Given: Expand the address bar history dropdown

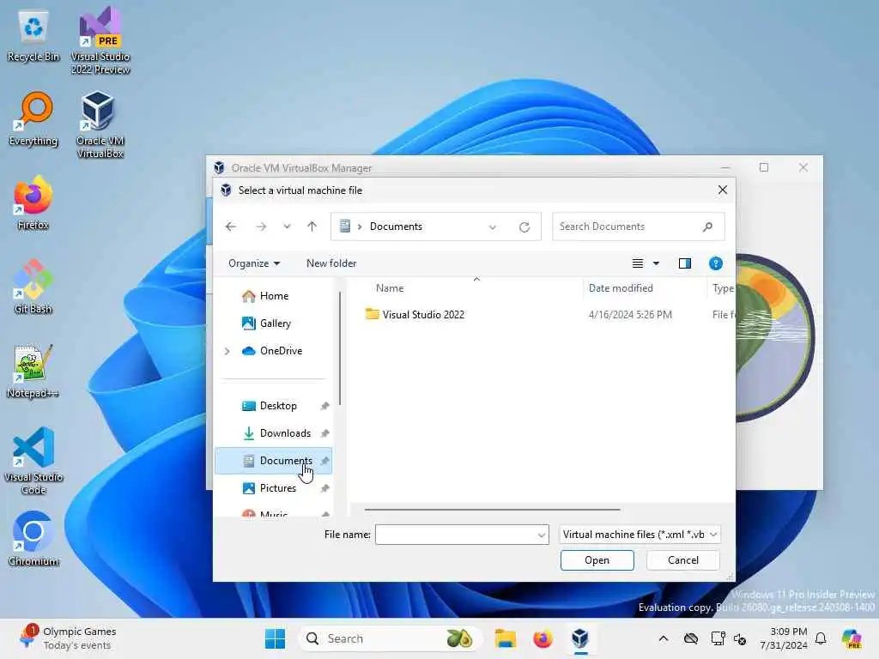Looking at the screenshot, I should tap(492, 227).
